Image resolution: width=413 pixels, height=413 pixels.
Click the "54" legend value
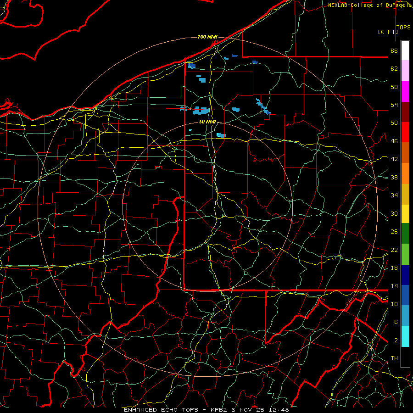394,105
